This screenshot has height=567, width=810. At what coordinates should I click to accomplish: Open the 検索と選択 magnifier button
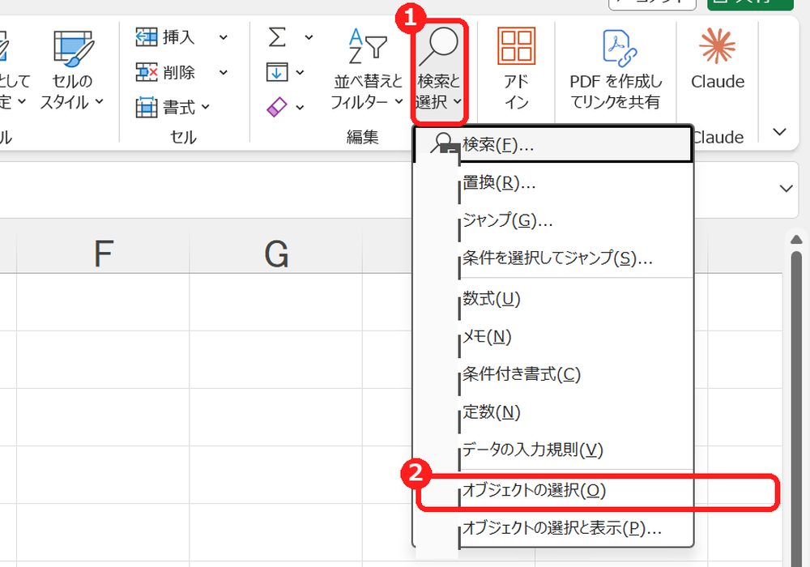point(438,70)
